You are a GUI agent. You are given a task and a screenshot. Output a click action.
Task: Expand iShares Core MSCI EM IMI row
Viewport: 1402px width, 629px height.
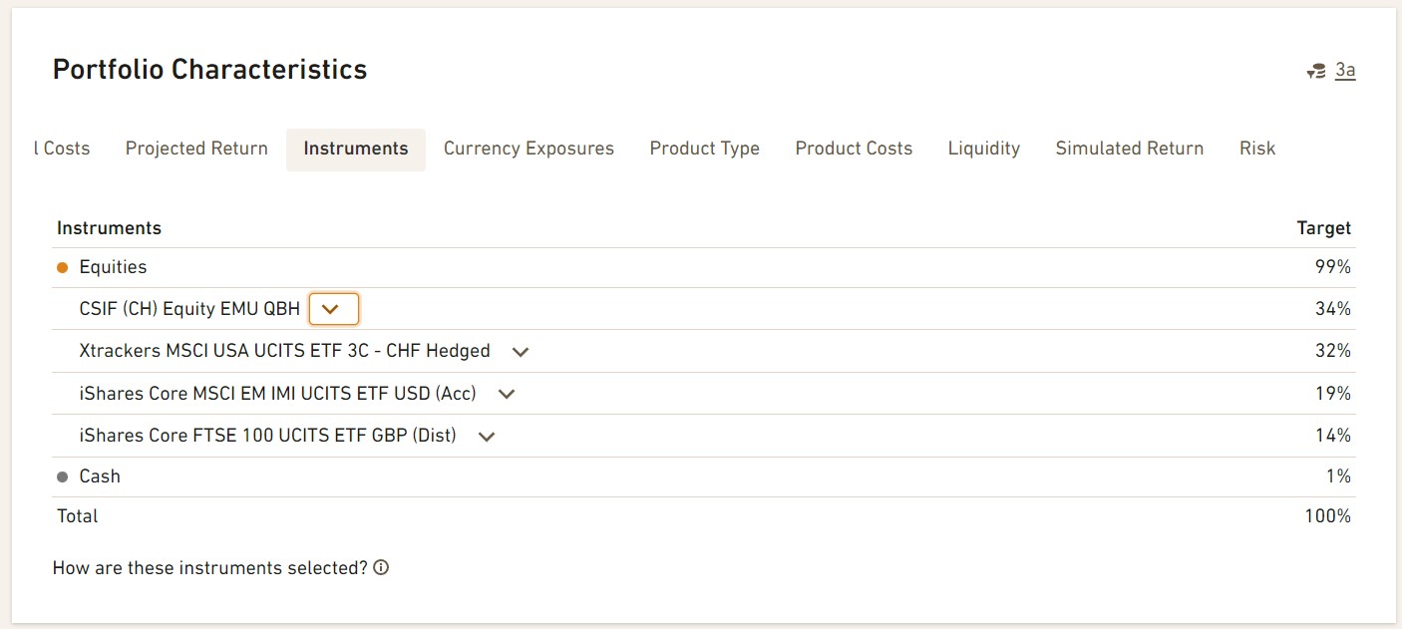(507, 394)
